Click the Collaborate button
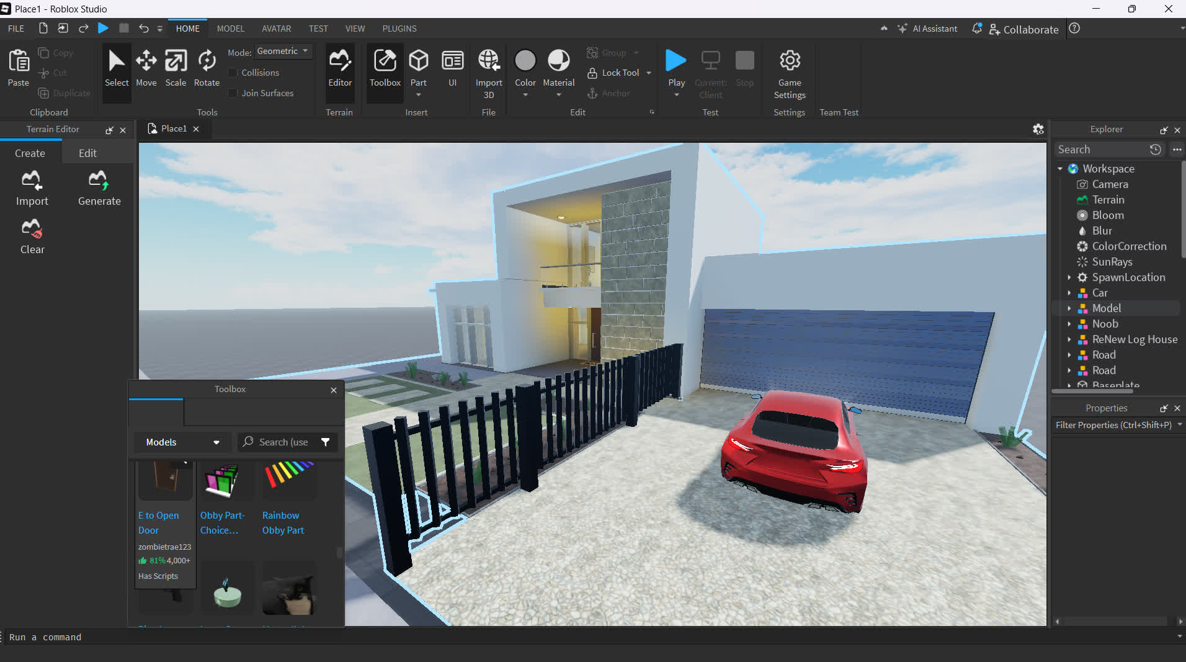1186x662 pixels. [1023, 29]
